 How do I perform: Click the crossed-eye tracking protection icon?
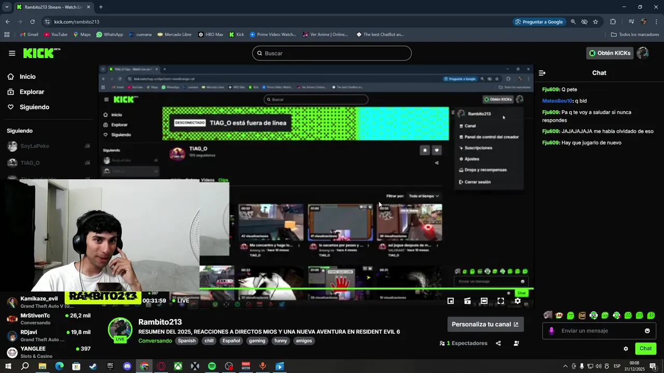pos(584,22)
